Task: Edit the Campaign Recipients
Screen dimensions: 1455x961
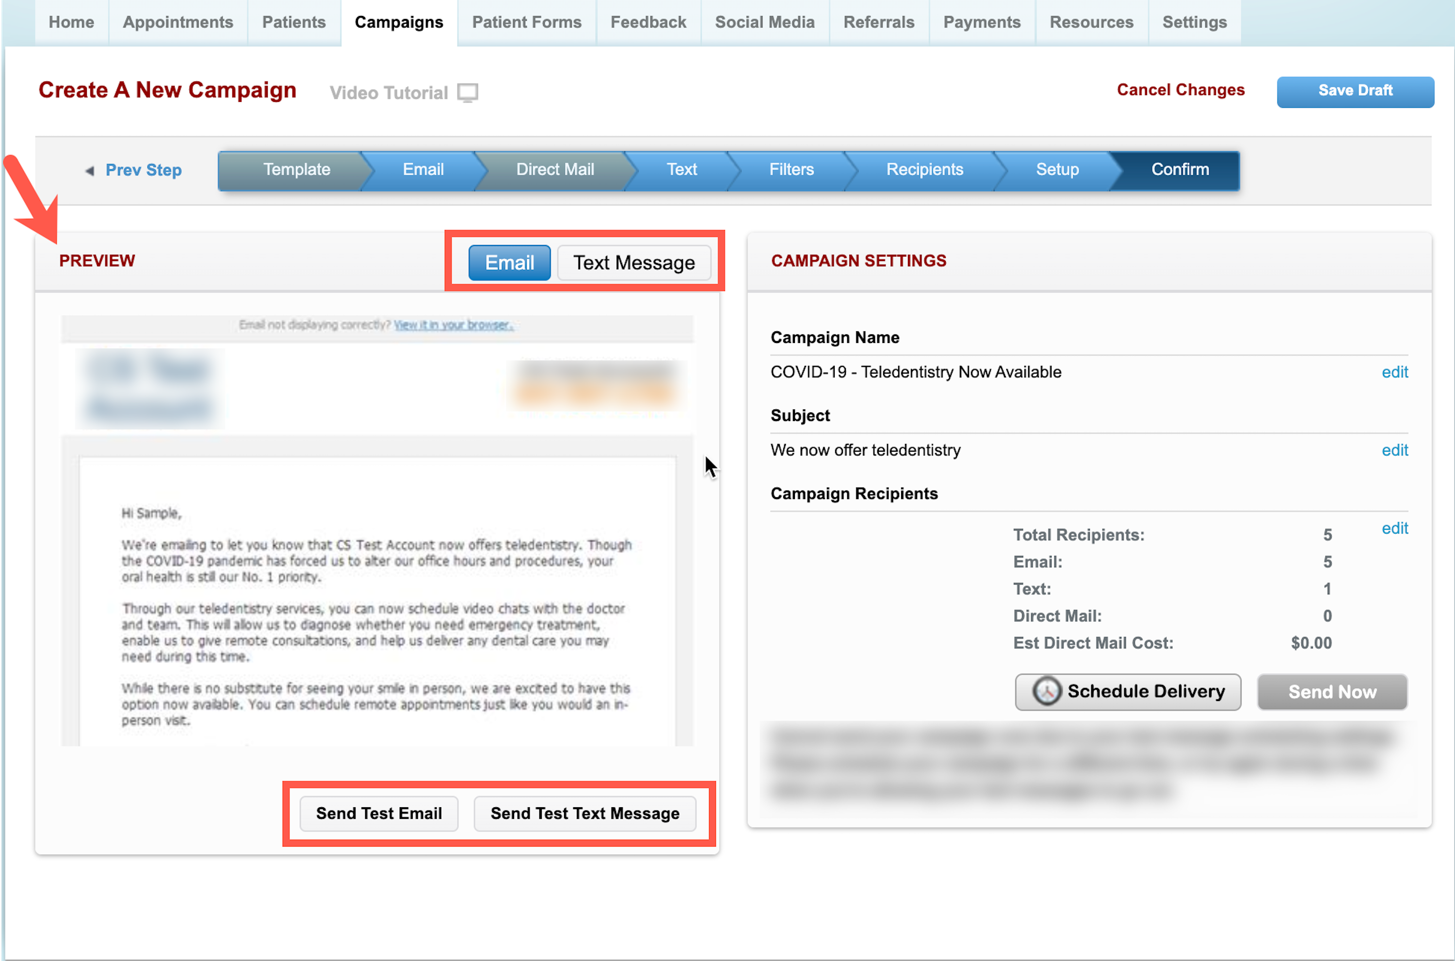Action: pos(1395,528)
